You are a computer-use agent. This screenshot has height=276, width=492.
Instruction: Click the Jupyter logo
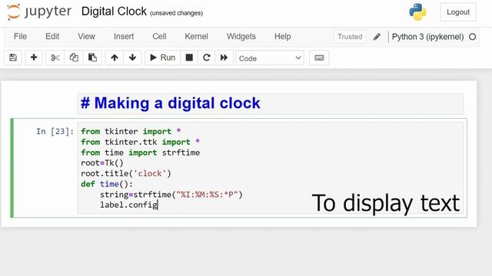point(39,12)
